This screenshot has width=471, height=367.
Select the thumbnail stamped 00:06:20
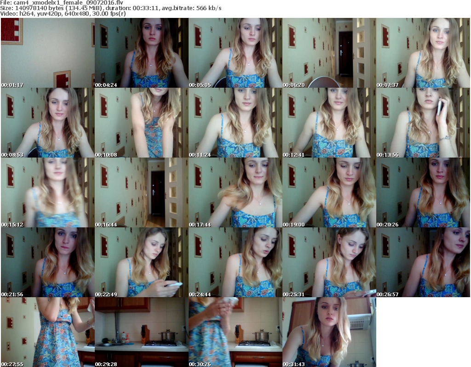[x=329, y=53]
